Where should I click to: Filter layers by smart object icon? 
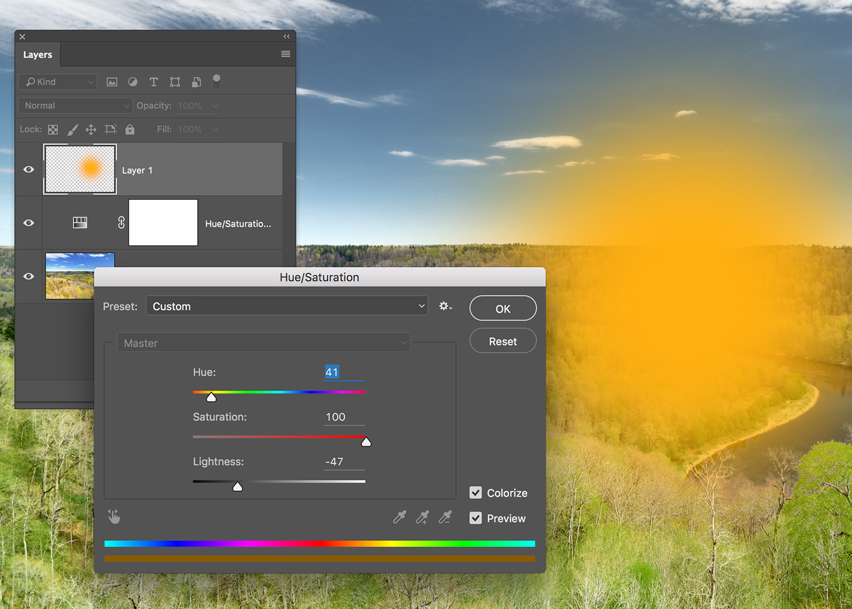197,82
